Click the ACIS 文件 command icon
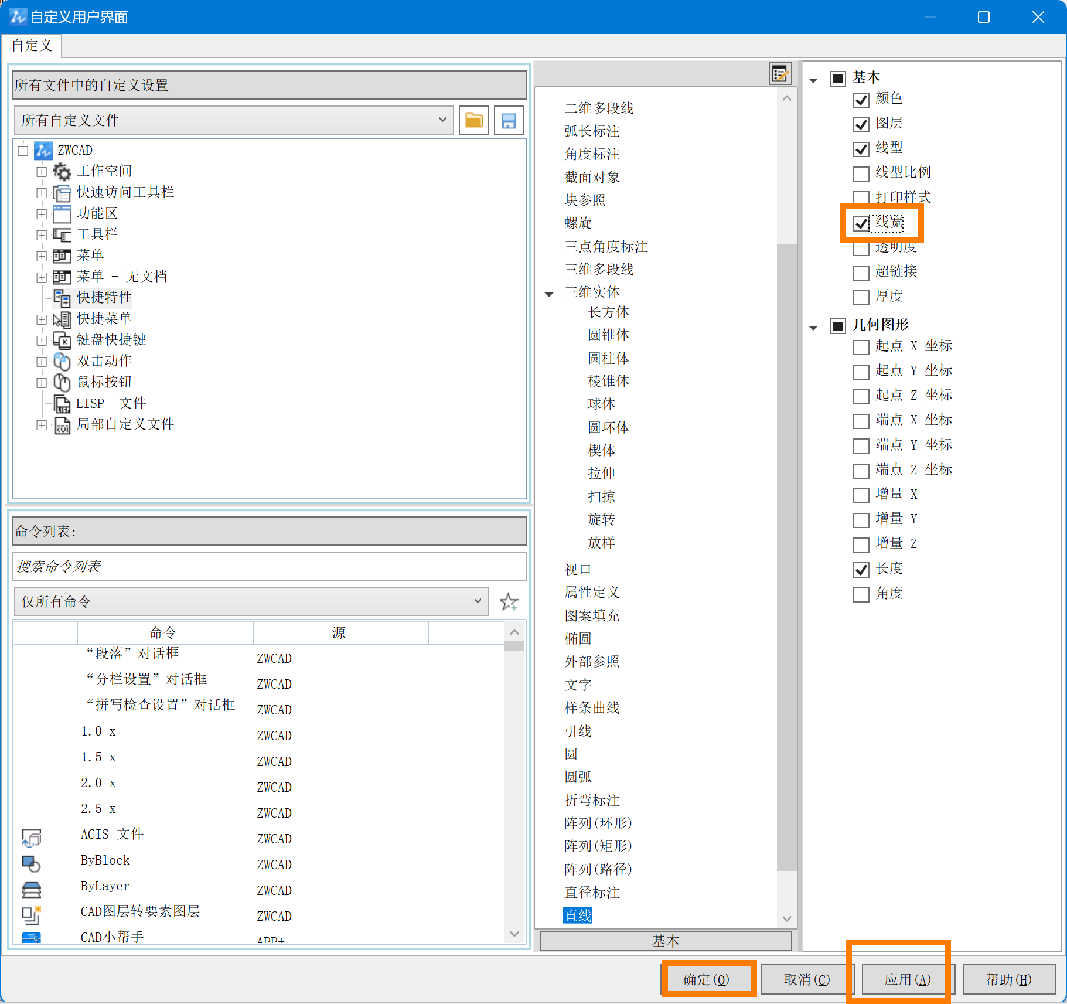Image resolution: width=1067 pixels, height=1004 pixels. [x=32, y=838]
